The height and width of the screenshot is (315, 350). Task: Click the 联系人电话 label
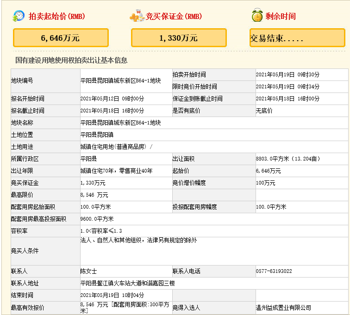[186, 271]
